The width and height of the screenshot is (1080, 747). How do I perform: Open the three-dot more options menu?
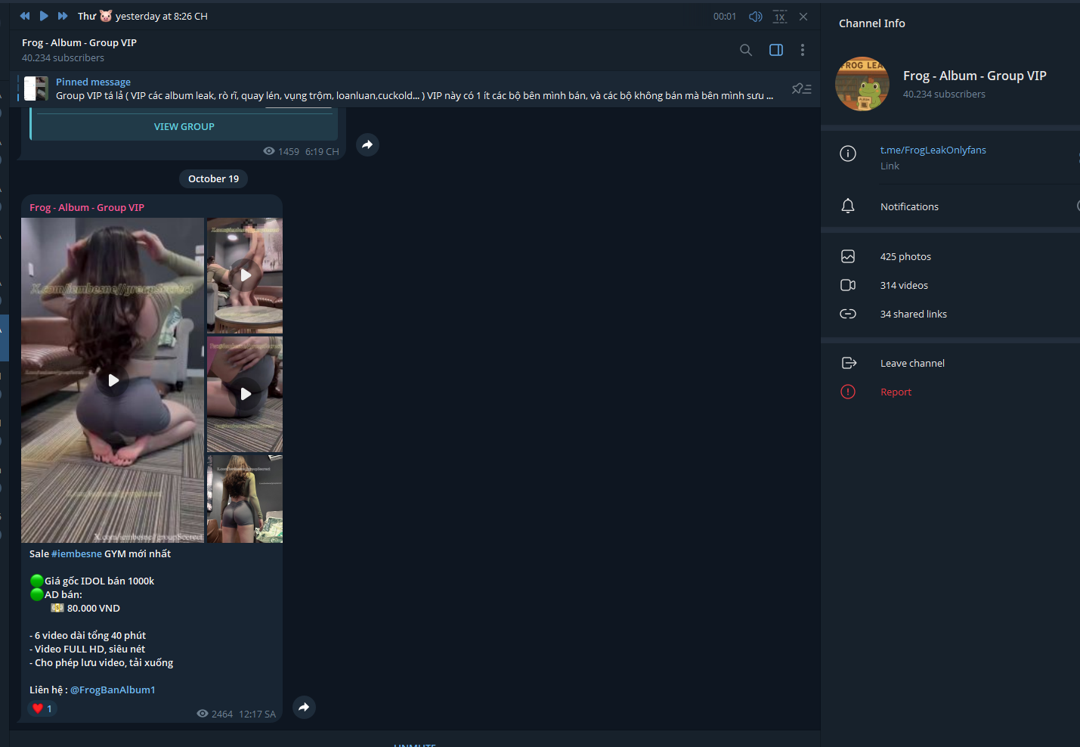click(x=803, y=50)
